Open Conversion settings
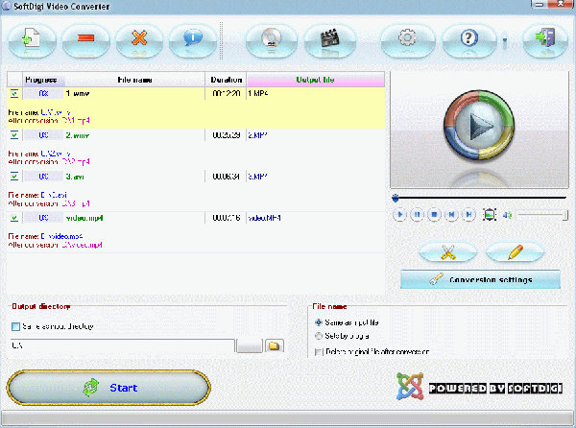Screen dimensions: 576x428 click(x=480, y=280)
